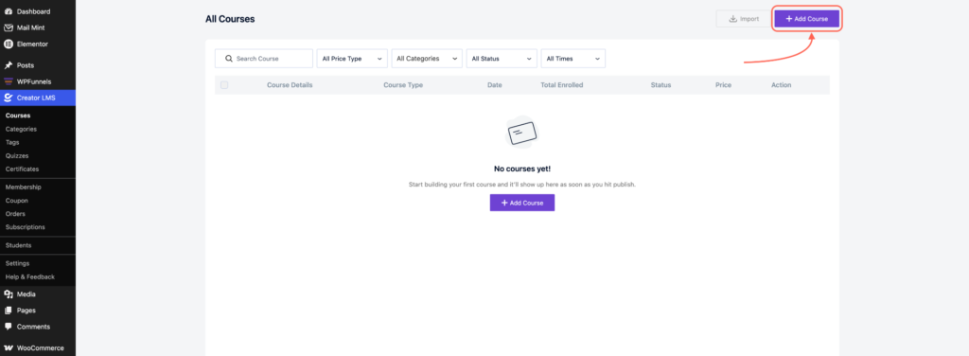Click the Date column header
The image size is (969, 356).
click(494, 84)
